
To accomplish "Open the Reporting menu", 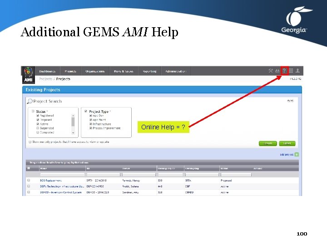I will tap(149, 71).
